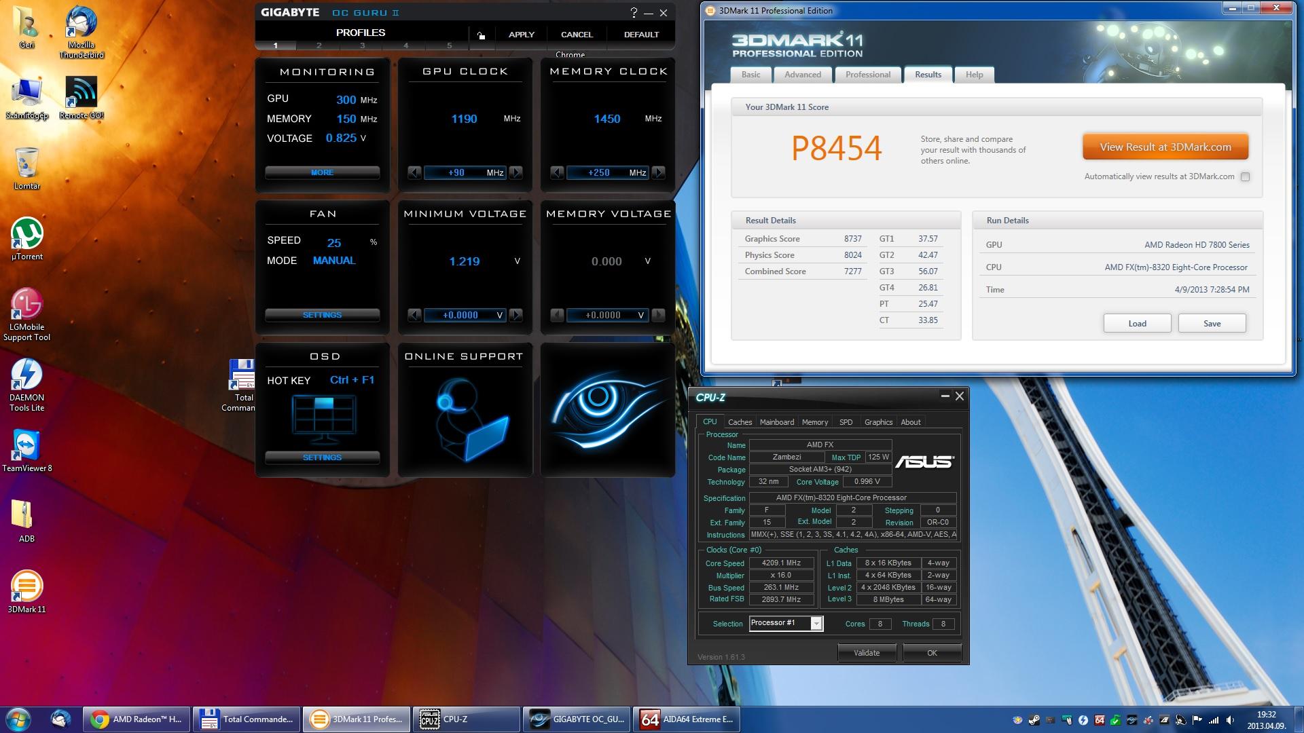
Task: Increase memory voltage with right arrow
Action: (x=659, y=315)
